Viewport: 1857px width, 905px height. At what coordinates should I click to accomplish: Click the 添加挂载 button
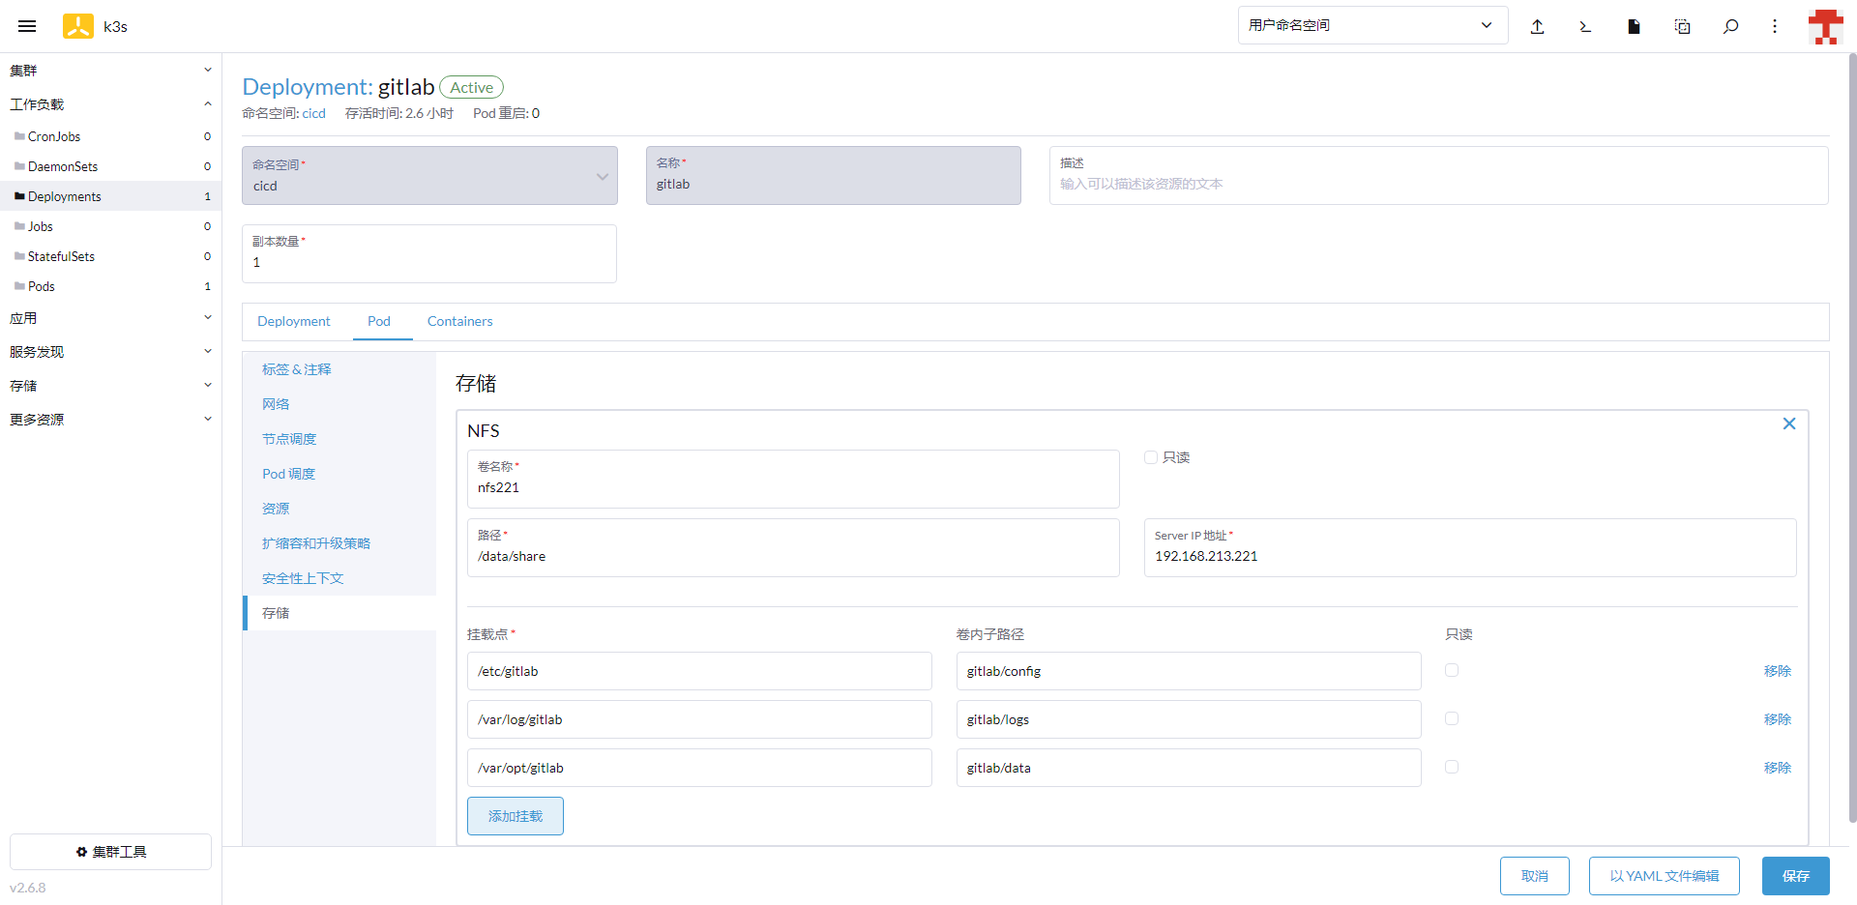[x=515, y=816]
